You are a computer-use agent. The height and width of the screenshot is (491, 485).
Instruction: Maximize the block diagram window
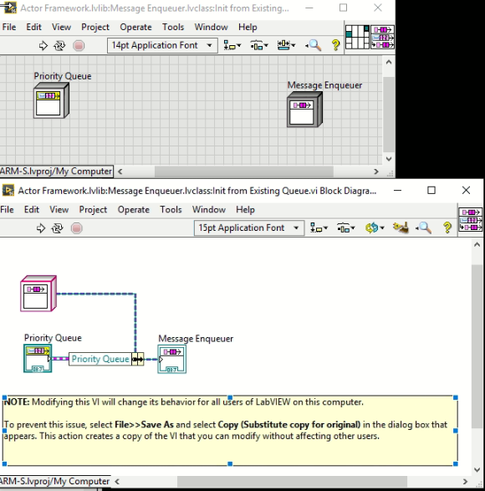click(x=431, y=191)
